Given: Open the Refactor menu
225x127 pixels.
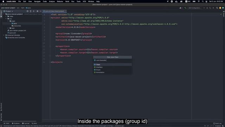Looking at the screenshot, I should (x=60, y=1).
